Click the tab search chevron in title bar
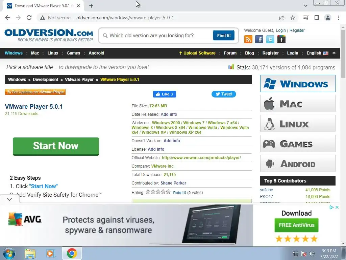 [305, 6]
